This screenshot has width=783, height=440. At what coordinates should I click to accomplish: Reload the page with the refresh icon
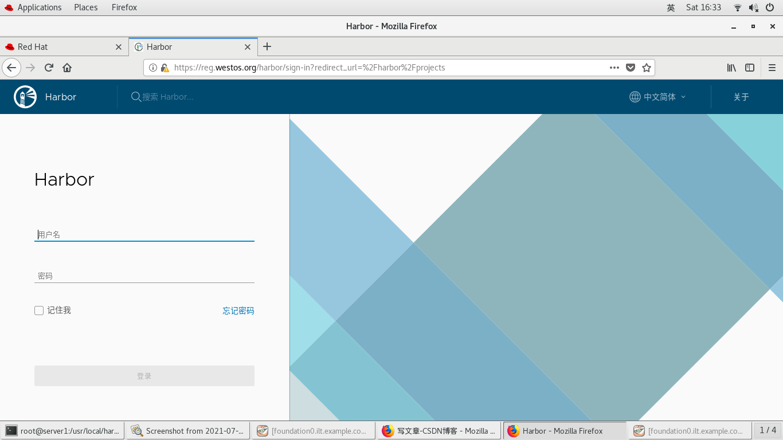[x=49, y=68]
